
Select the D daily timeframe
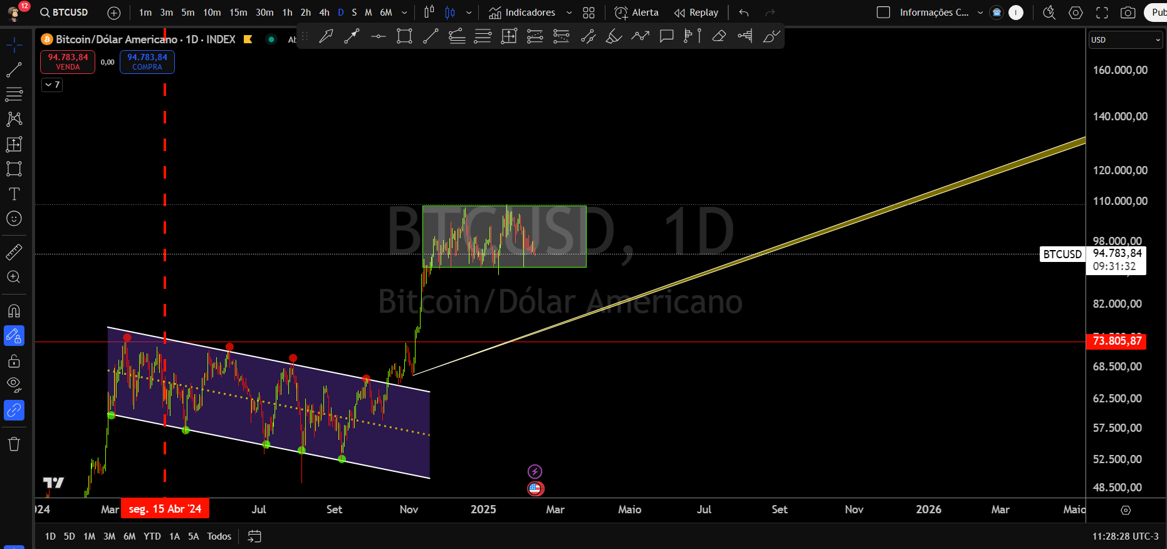coord(341,13)
